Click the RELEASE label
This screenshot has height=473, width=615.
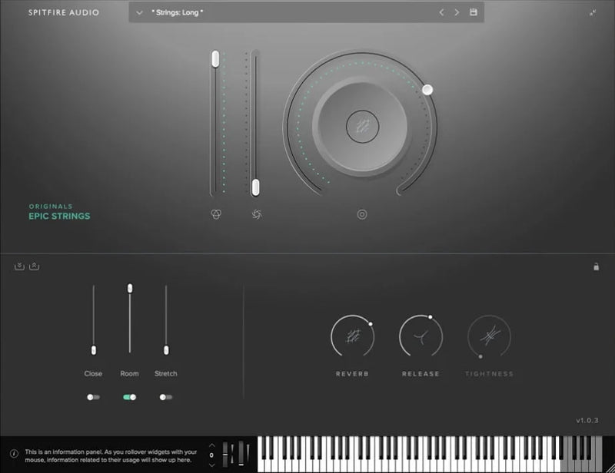pos(421,374)
